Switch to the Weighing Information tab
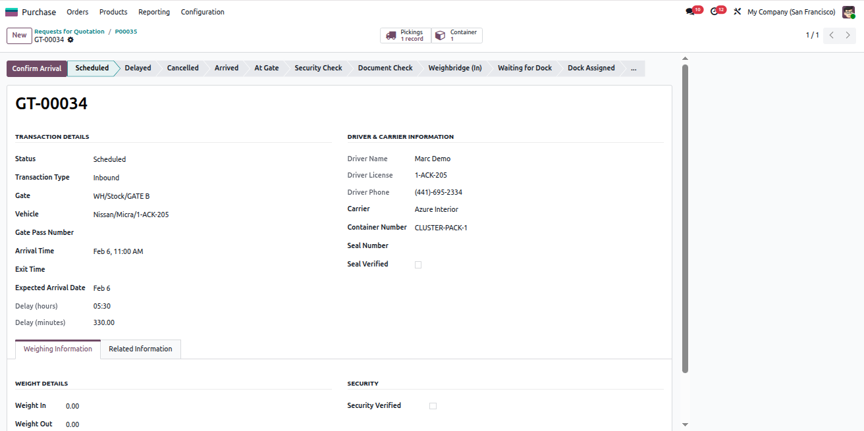The image size is (864, 431). 58,349
